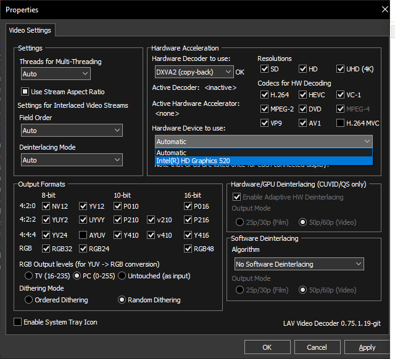Viewport: 395px width, 359px height.
Task: Toggle Y416 output format
Action: tap(188, 235)
